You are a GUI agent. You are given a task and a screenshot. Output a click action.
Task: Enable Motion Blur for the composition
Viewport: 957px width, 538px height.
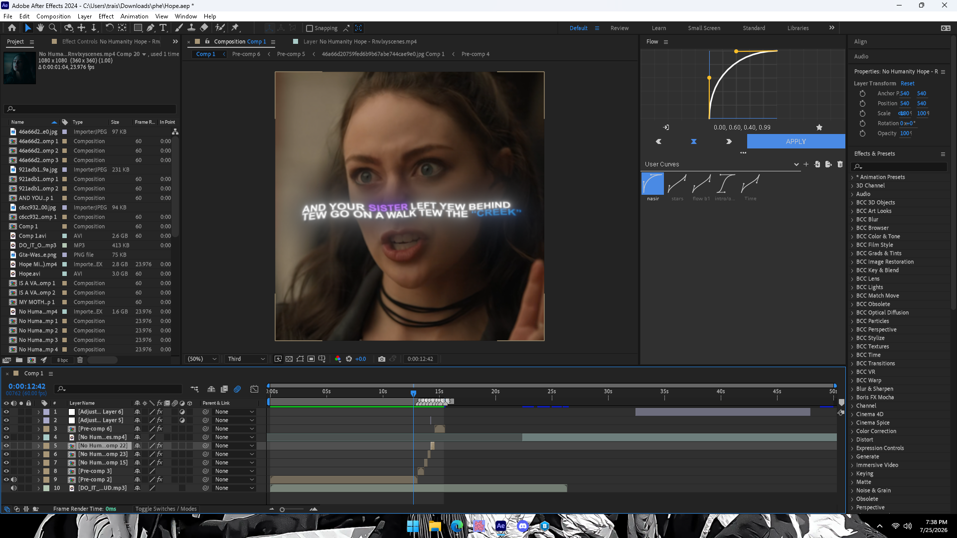(x=237, y=389)
